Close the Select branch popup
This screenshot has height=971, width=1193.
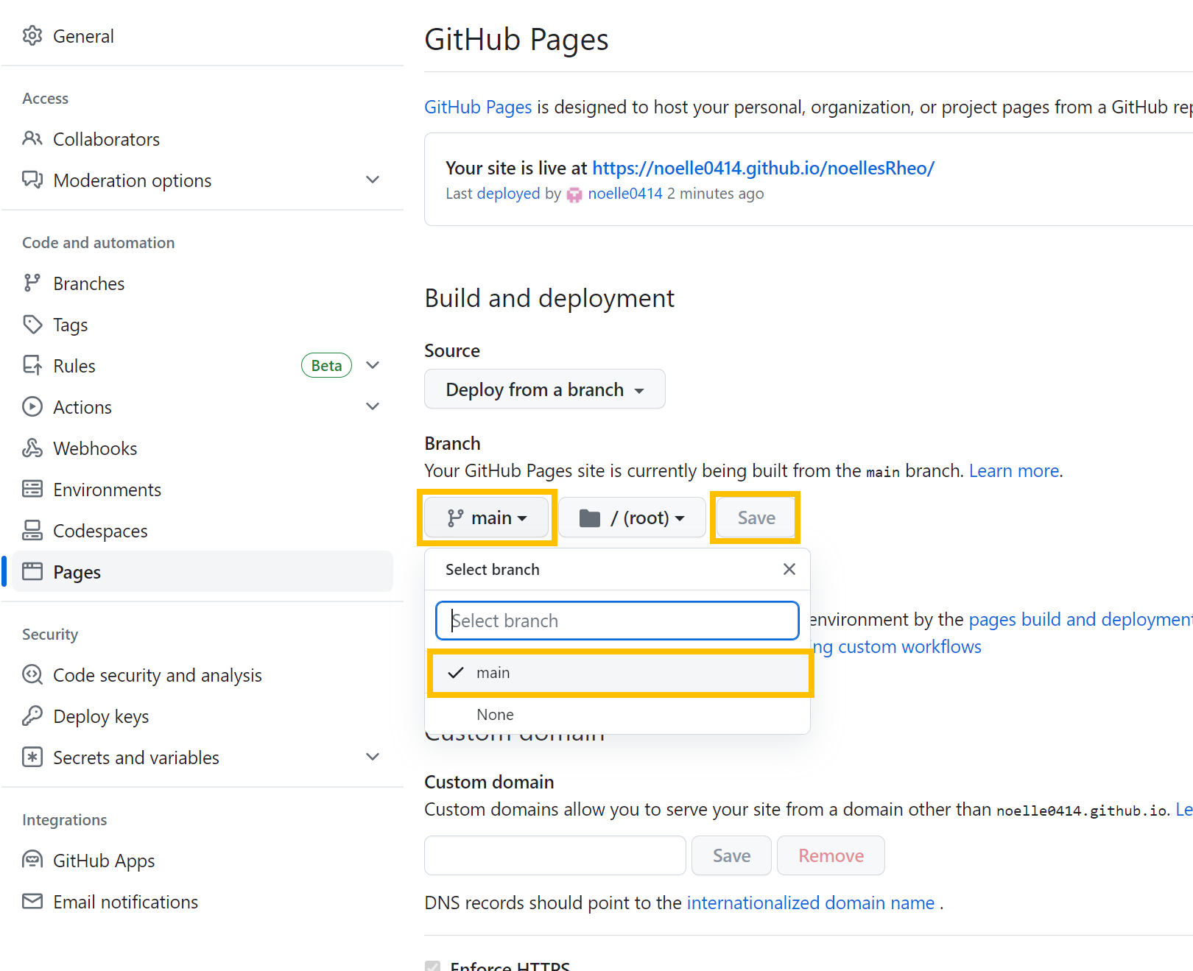point(789,569)
